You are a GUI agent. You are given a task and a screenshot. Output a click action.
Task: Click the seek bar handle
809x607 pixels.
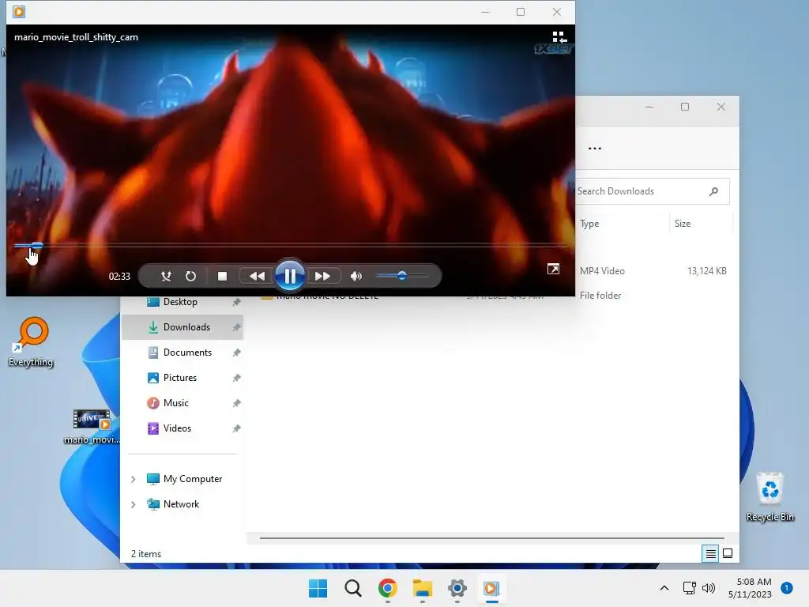[36, 245]
